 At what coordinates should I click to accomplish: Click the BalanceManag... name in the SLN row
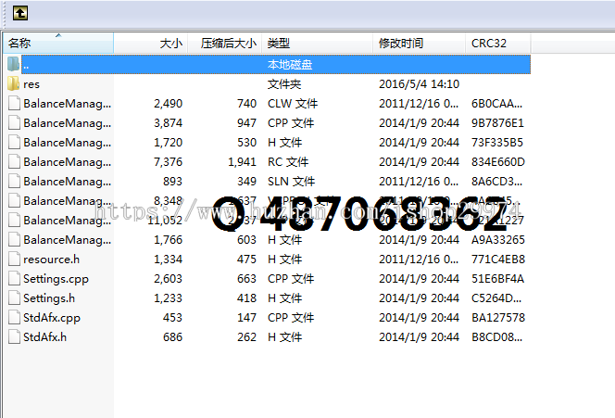pyautogui.click(x=67, y=182)
